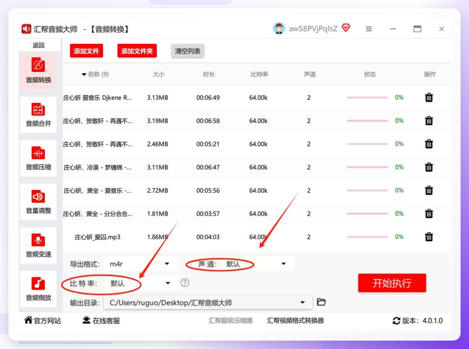Sort by the 名称 (9) column arrow

84,74
